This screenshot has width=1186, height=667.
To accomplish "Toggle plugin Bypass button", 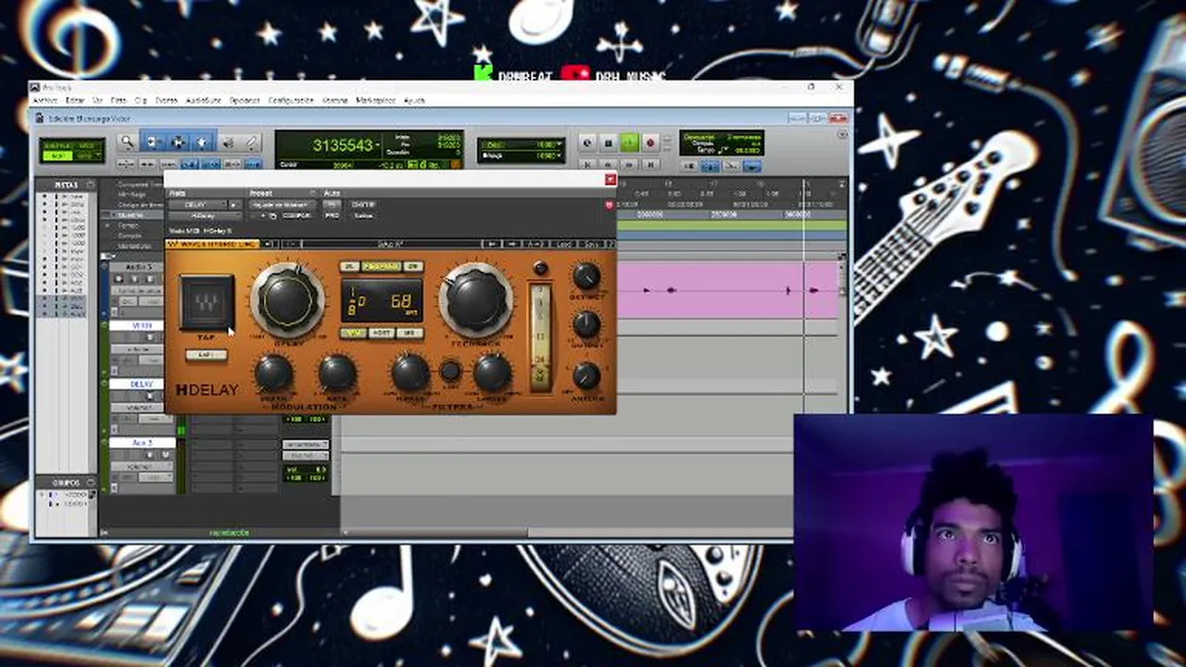I will click(363, 204).
